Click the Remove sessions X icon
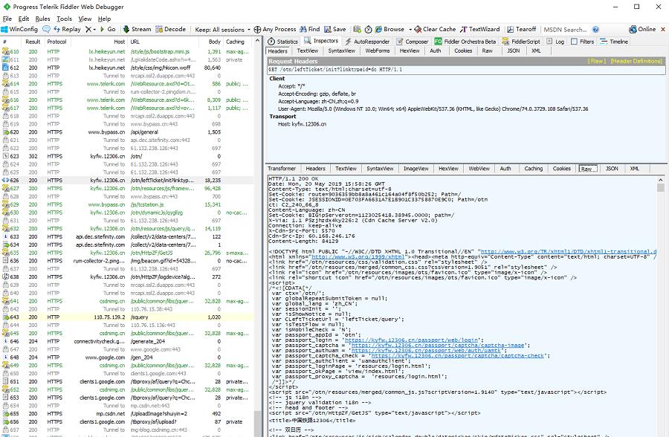The width and height of the screenshot is (669, 437). tap(88, 30)
